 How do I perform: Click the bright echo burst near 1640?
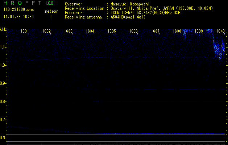point(219,49)
